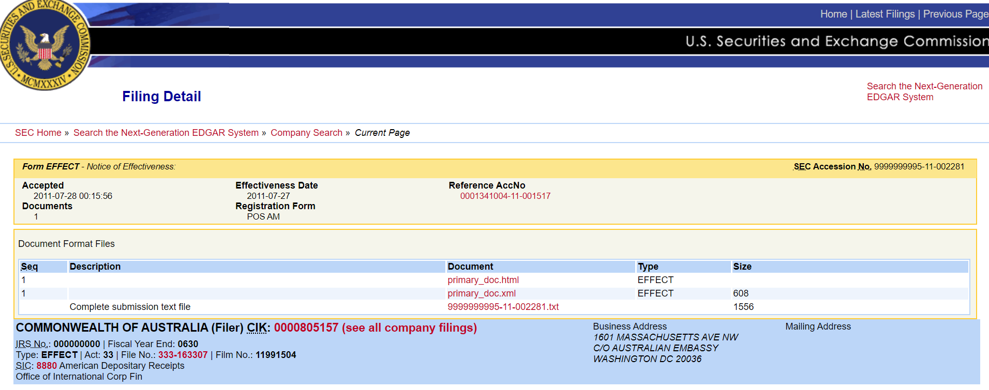
Task: Open Latest Filings in header
Action: [x=885, y=14]
